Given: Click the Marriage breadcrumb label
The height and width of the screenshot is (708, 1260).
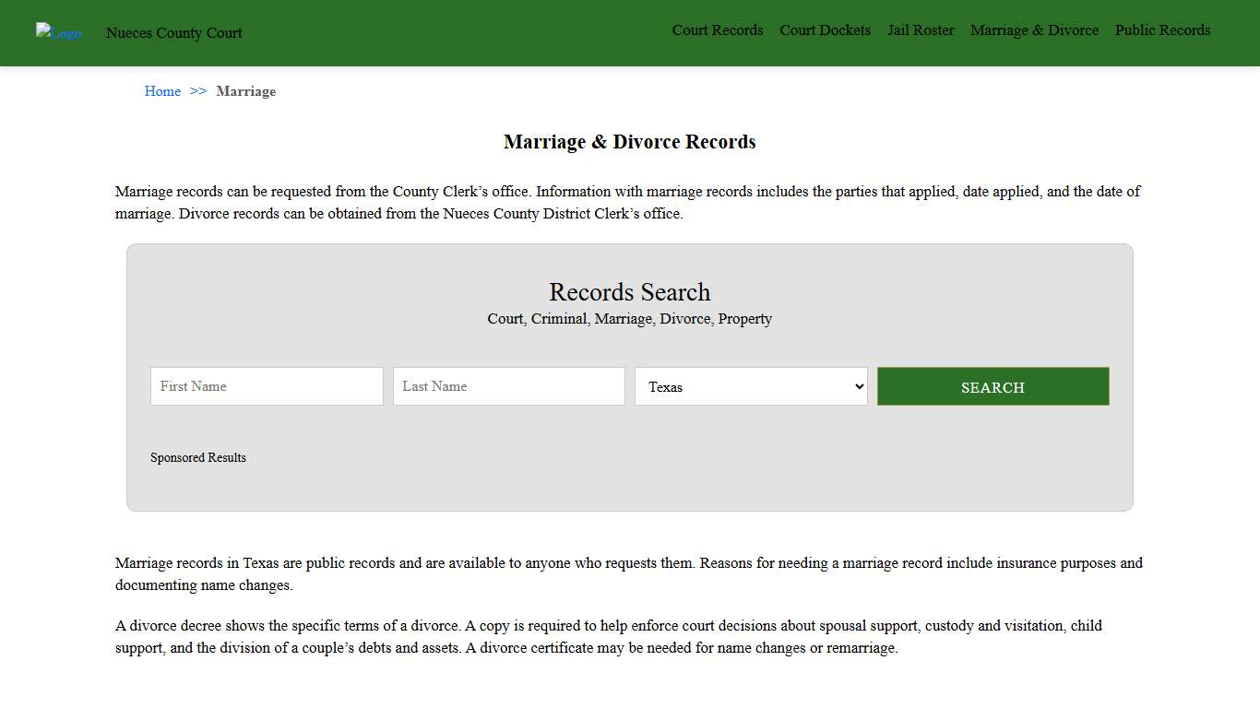Looking at the screenshot, I should click(245, 91).
